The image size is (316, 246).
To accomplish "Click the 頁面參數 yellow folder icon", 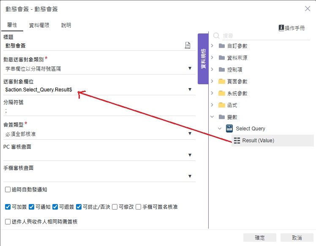I will (222, 81).
